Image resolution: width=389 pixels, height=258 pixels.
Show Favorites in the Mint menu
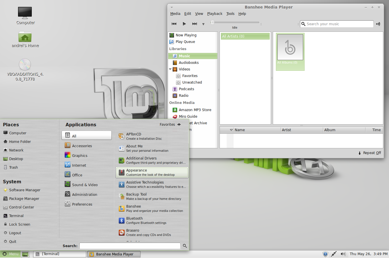click(170, 125)
